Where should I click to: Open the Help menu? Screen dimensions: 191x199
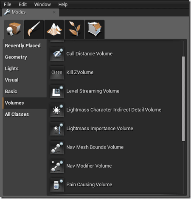[63, 5]
